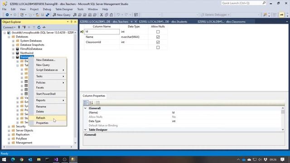This screenshot has height=163, width=290.
Task: Open Script Database as submenu
Action: [48, 70]
